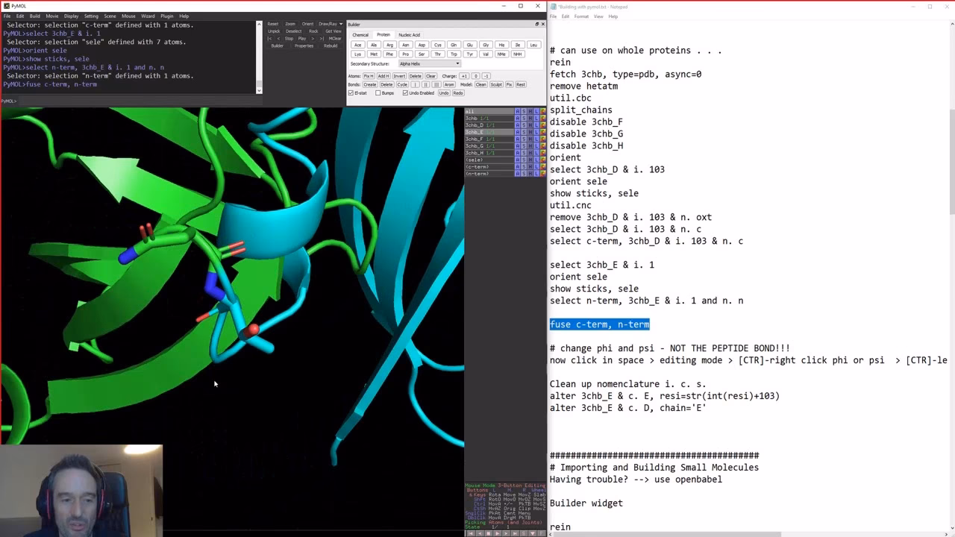The width and height of the screenshot is (955, 537).
Task: Open the Label menu for the (sele) selection
Action: pyautogui.click(x=536, y=160)
